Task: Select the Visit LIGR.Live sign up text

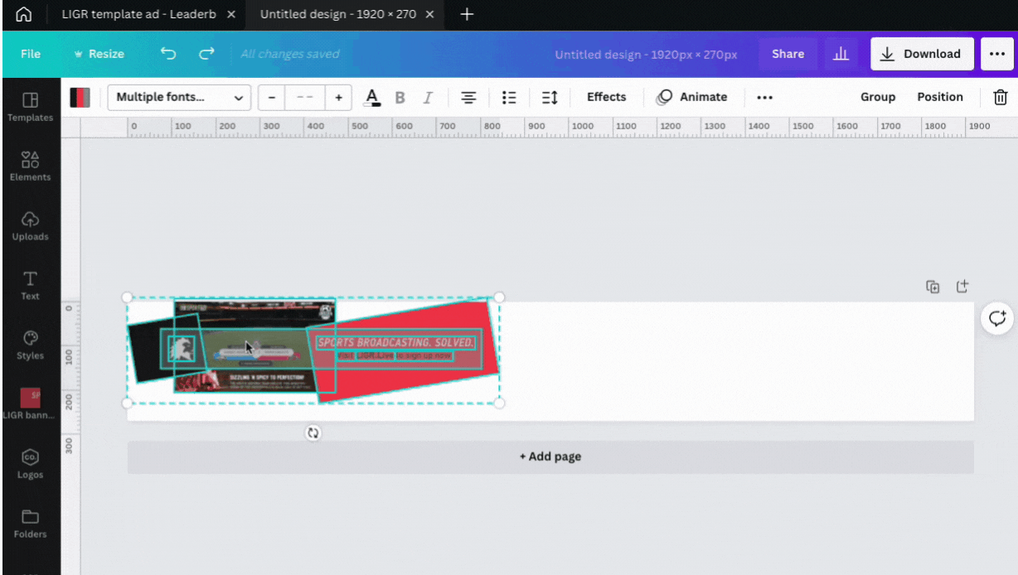Action: point(395,355)
